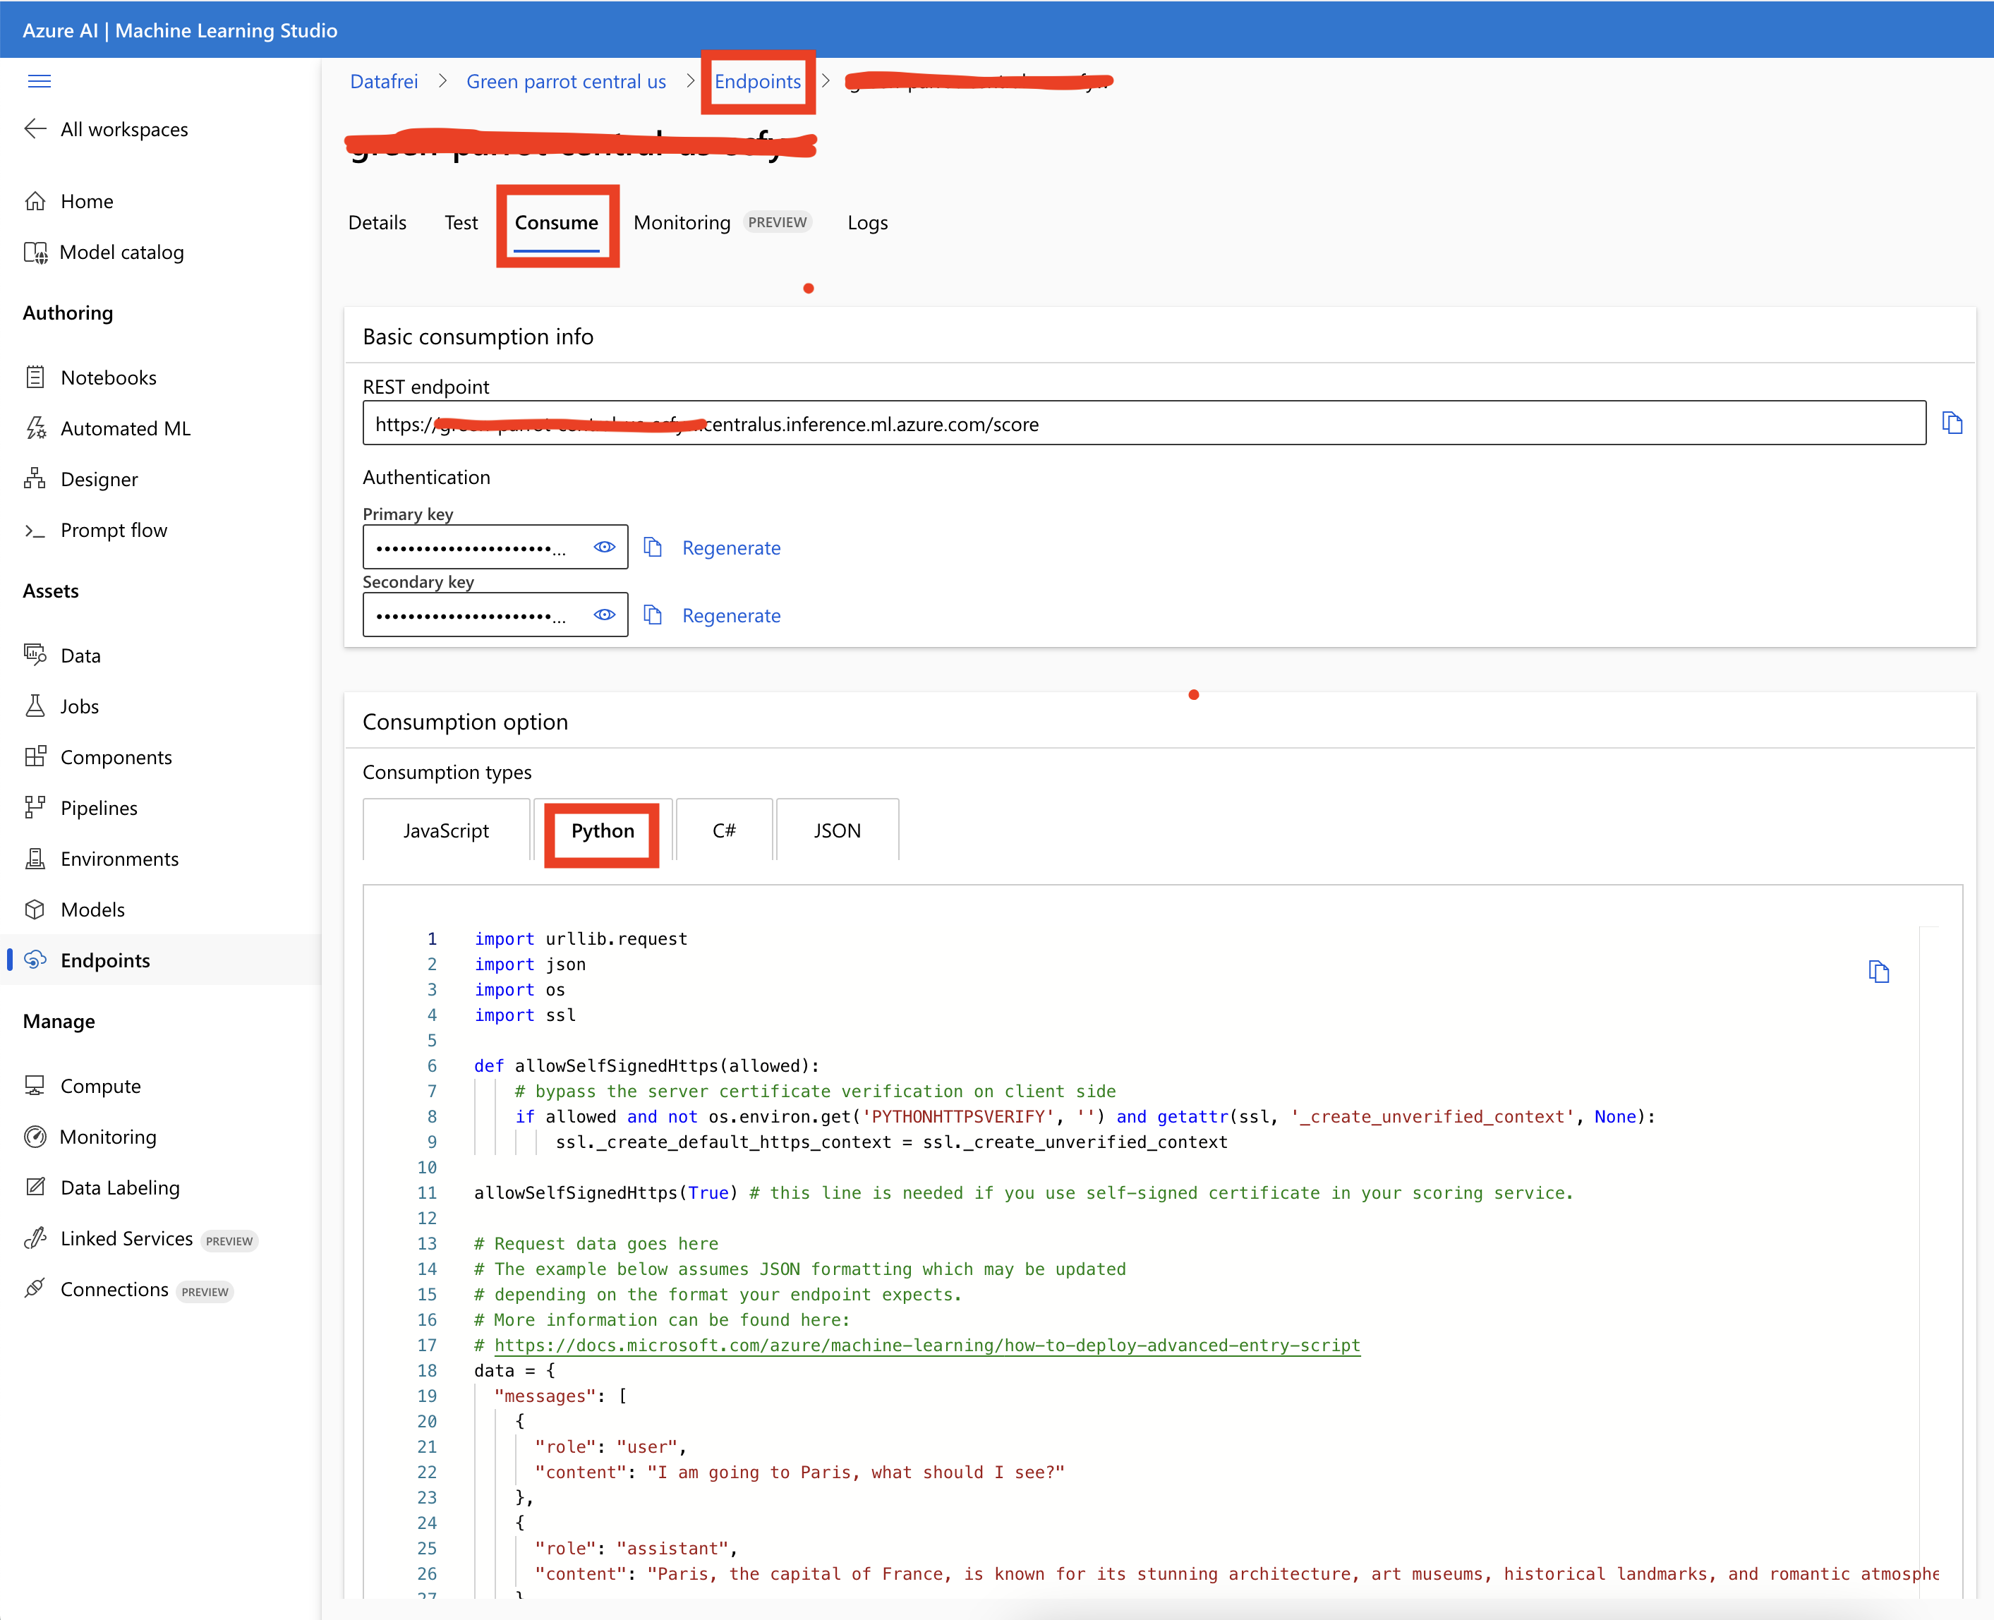Copy the primary key

click(x=653, y=547)
